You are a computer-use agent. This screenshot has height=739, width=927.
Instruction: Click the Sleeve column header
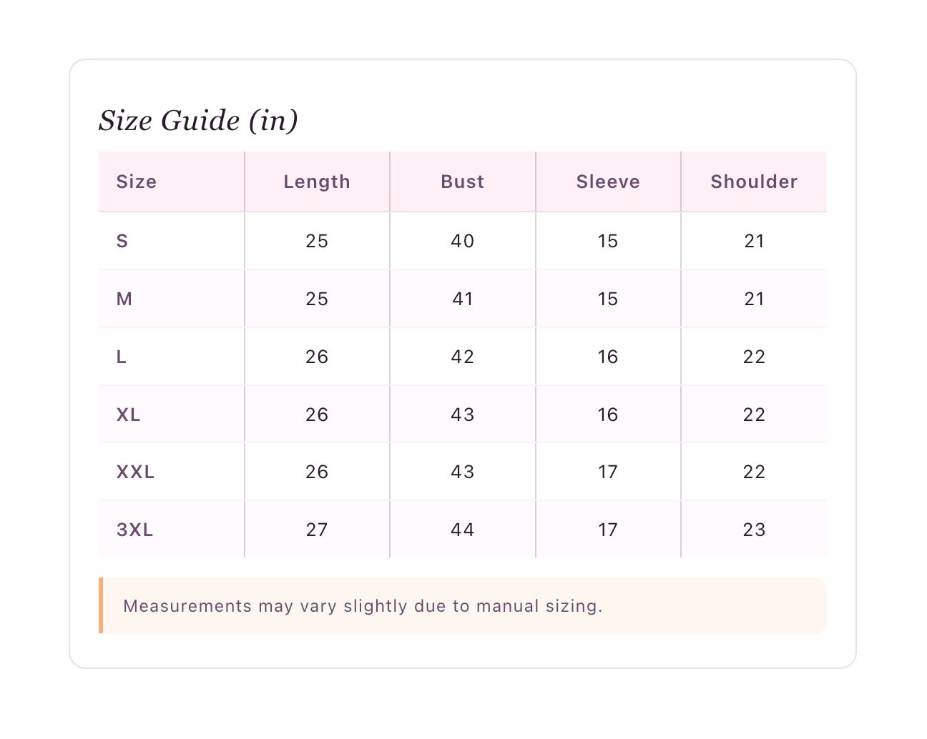point(608,182)
